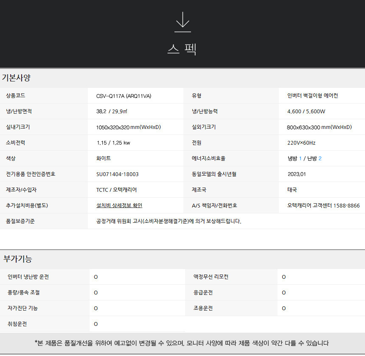
Task: Click the O mark for 풍량/풍속 조절
Action: [96, 293]
